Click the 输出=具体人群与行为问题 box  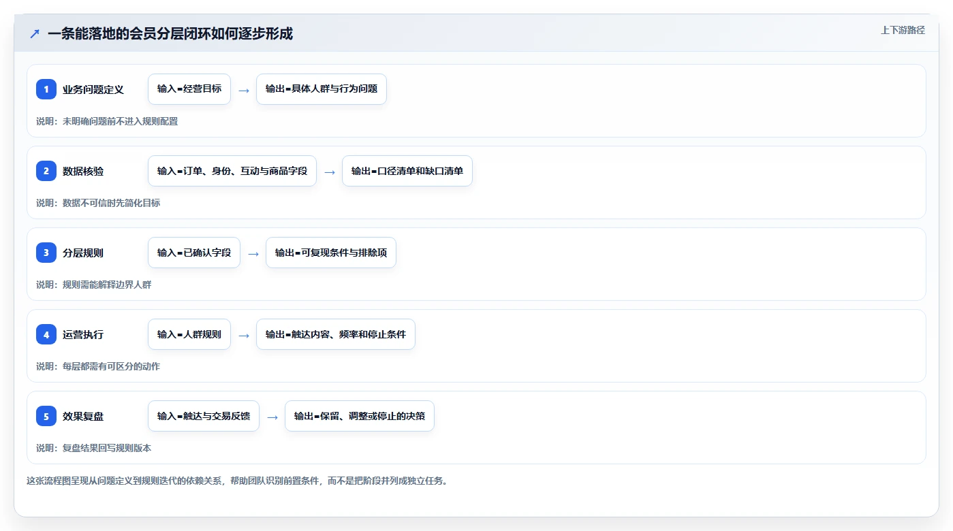pos(322,89)
